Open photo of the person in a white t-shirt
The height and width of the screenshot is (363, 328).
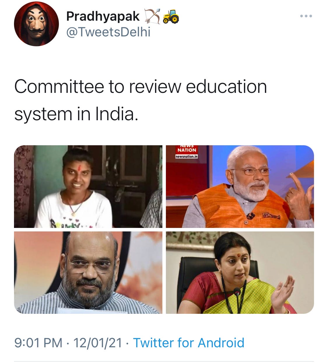click(x=88, y=187)
